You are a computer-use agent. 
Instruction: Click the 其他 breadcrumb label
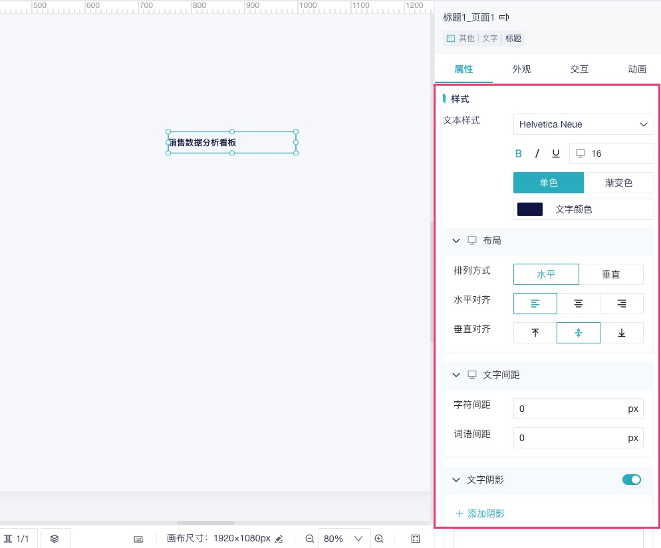point(467,39)
